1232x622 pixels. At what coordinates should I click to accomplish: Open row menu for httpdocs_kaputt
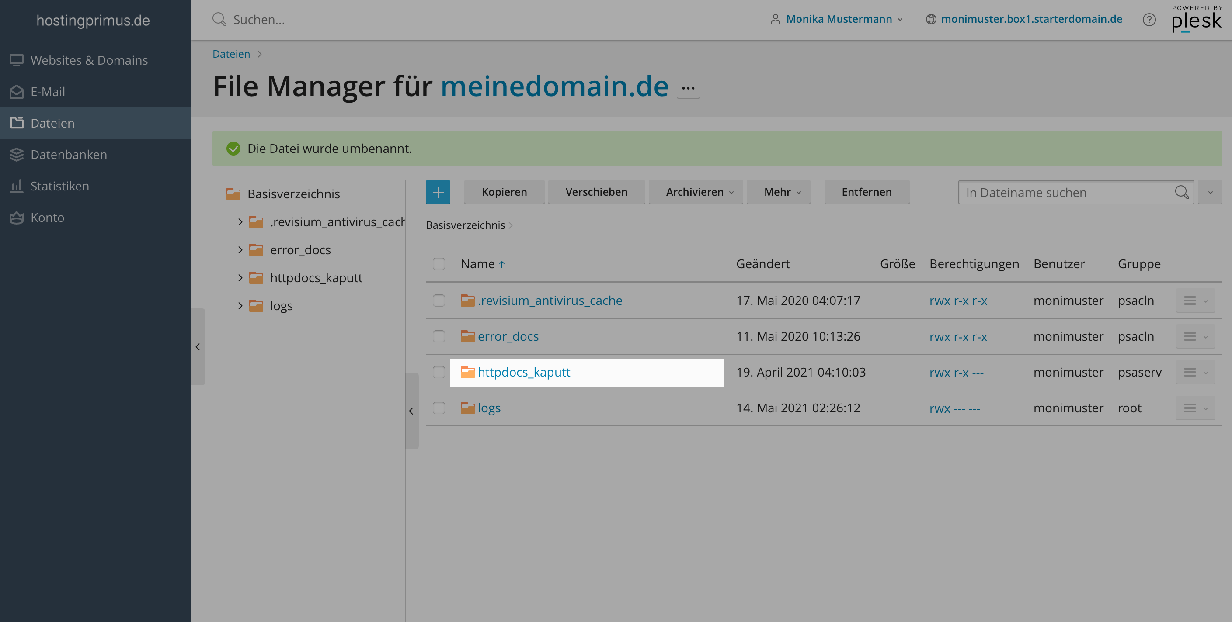1195,372
